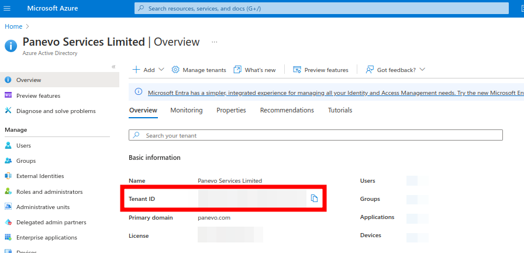Select Overview in the sidebar
The image size is (524, 253).
pos(60,80)
